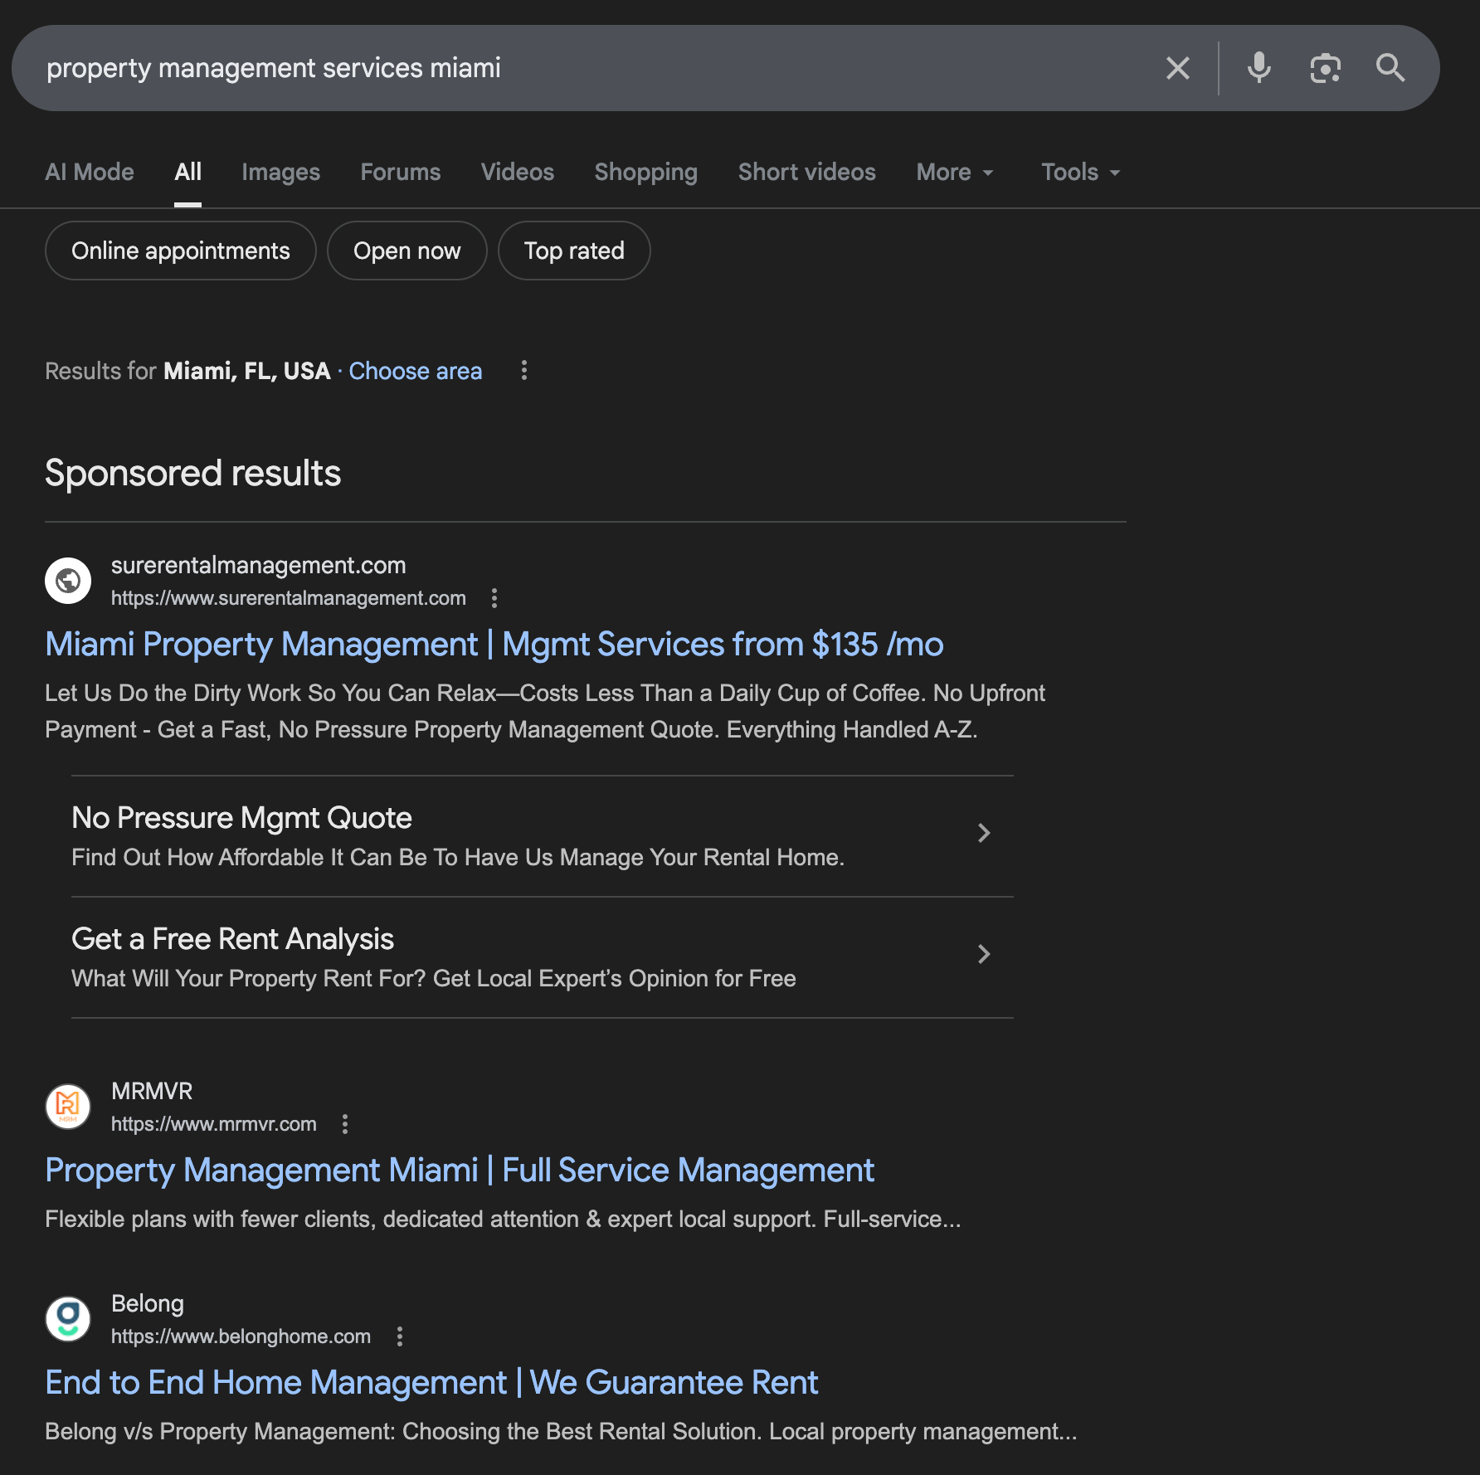The image size is (1480, 1475).
Task: Switch to Forums tab
Action: 401,172
